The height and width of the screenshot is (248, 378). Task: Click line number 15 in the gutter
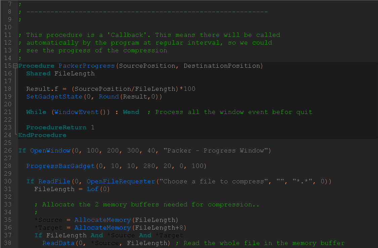click(x=8, y=66)
